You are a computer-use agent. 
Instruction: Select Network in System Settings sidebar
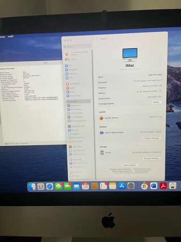(71, 74)
